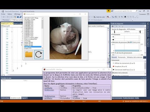Open the editor zoom 100 % dropdown

click(5, 75)
